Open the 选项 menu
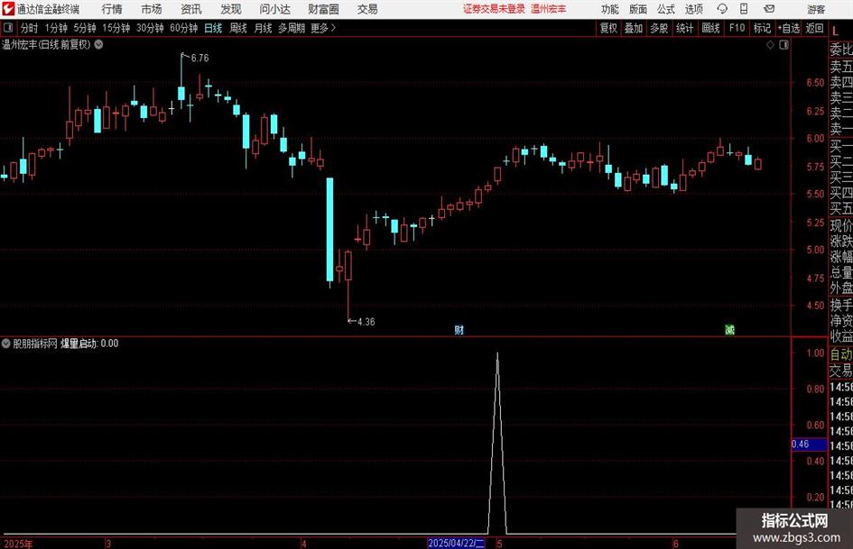Viewport: 853px width, 549px height. 693,9
